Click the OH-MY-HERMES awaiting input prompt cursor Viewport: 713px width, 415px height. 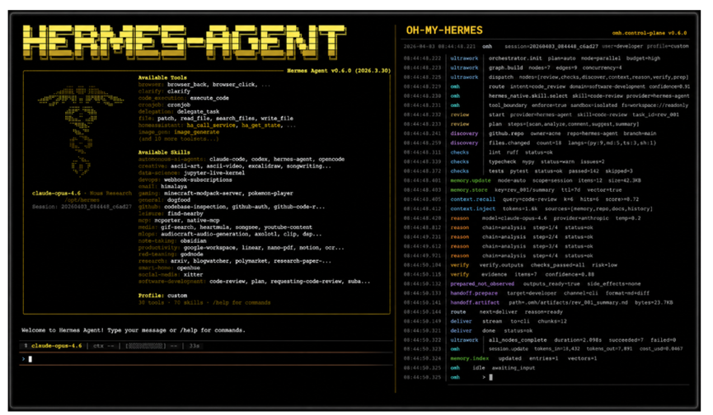[x=490, y=377]
